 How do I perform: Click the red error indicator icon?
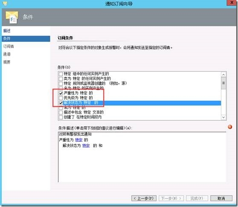(230, 127)
